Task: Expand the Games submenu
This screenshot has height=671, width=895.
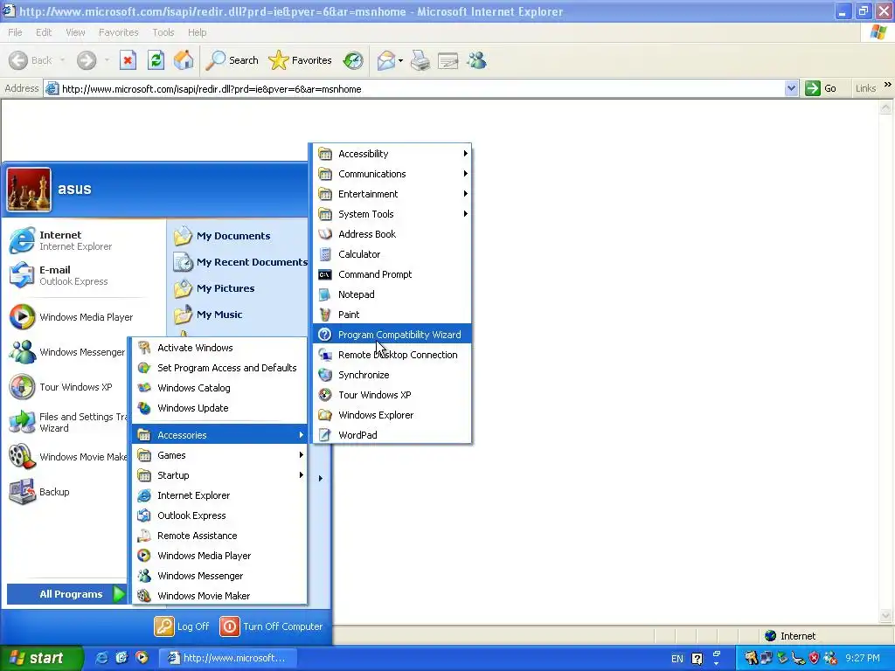Action: coord(219,455)
